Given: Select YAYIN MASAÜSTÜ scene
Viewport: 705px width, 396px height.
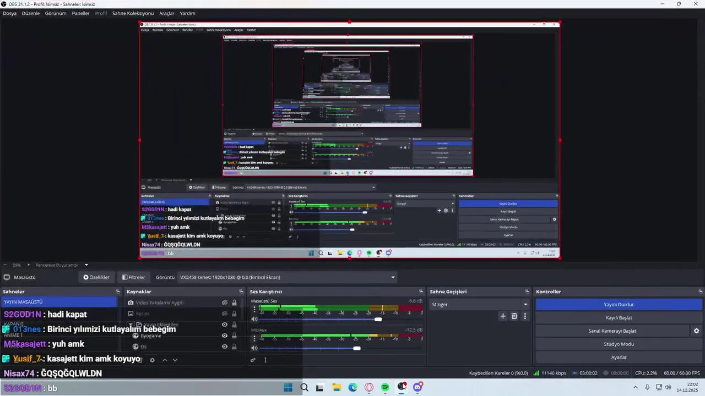Looking at the screenshot, I should 59,302.
